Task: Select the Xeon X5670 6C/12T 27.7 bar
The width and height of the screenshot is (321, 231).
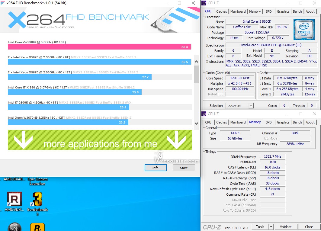Action: point(80,77)
